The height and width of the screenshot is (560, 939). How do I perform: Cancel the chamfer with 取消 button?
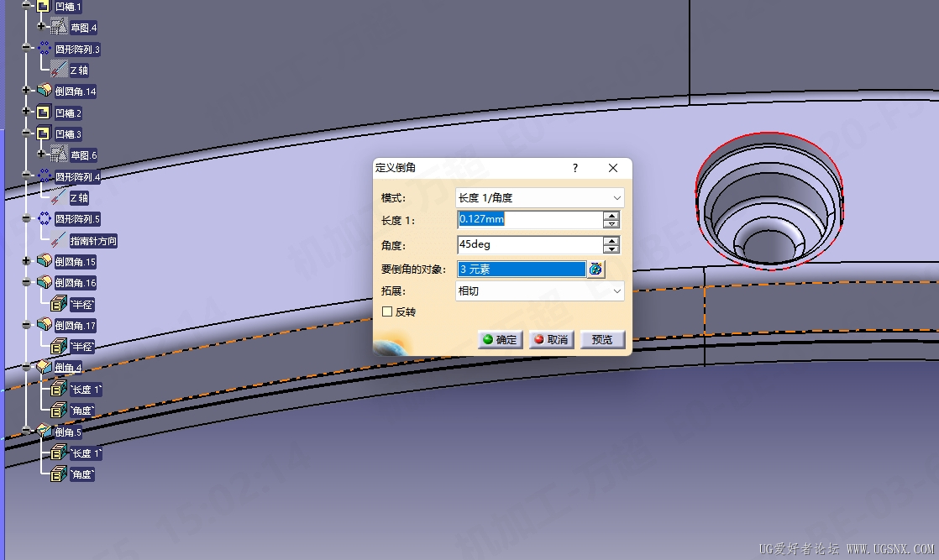(552, 339)
